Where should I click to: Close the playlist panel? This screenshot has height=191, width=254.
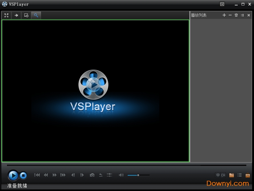pyautogui.click(x=249, y=15)
